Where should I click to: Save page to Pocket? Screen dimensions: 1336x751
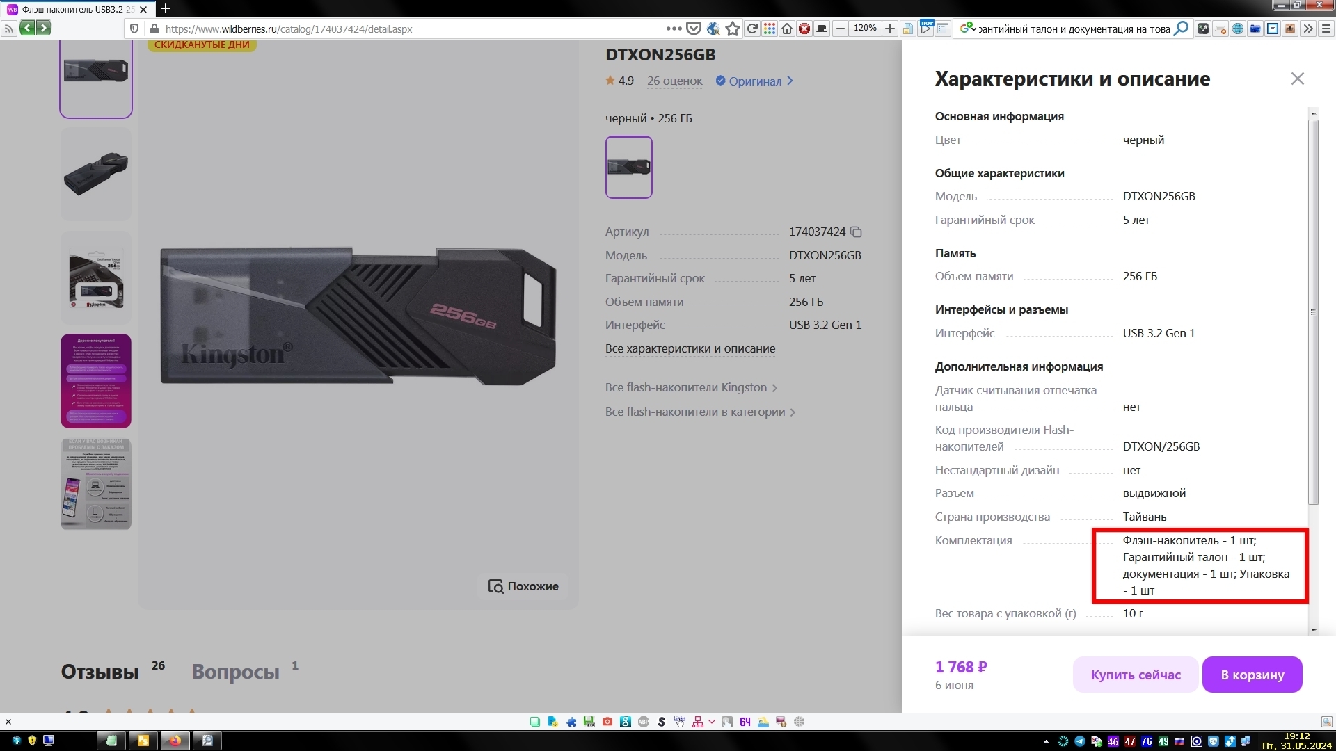coord(694,29)
